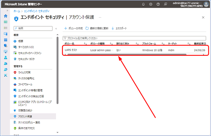Open Endpoint security shield rail icon

tap(6, 46)
